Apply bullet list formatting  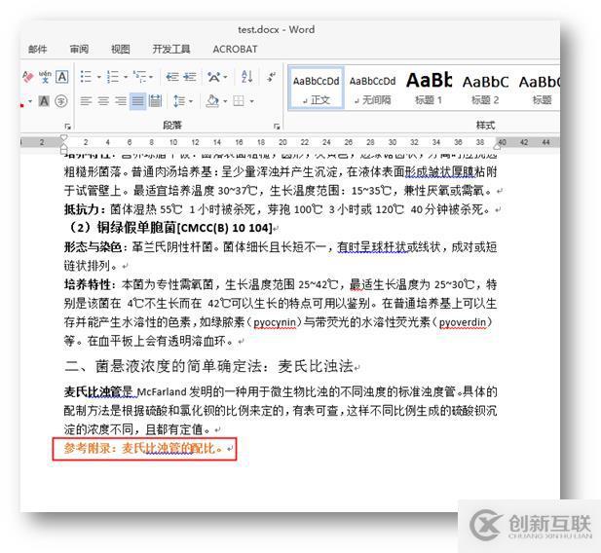(x=86, y=77)
